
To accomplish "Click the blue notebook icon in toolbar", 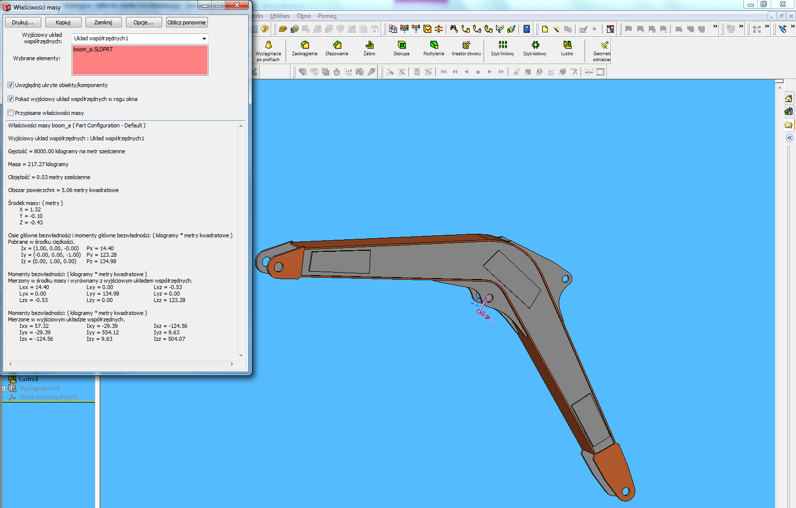I will [526, 29].
